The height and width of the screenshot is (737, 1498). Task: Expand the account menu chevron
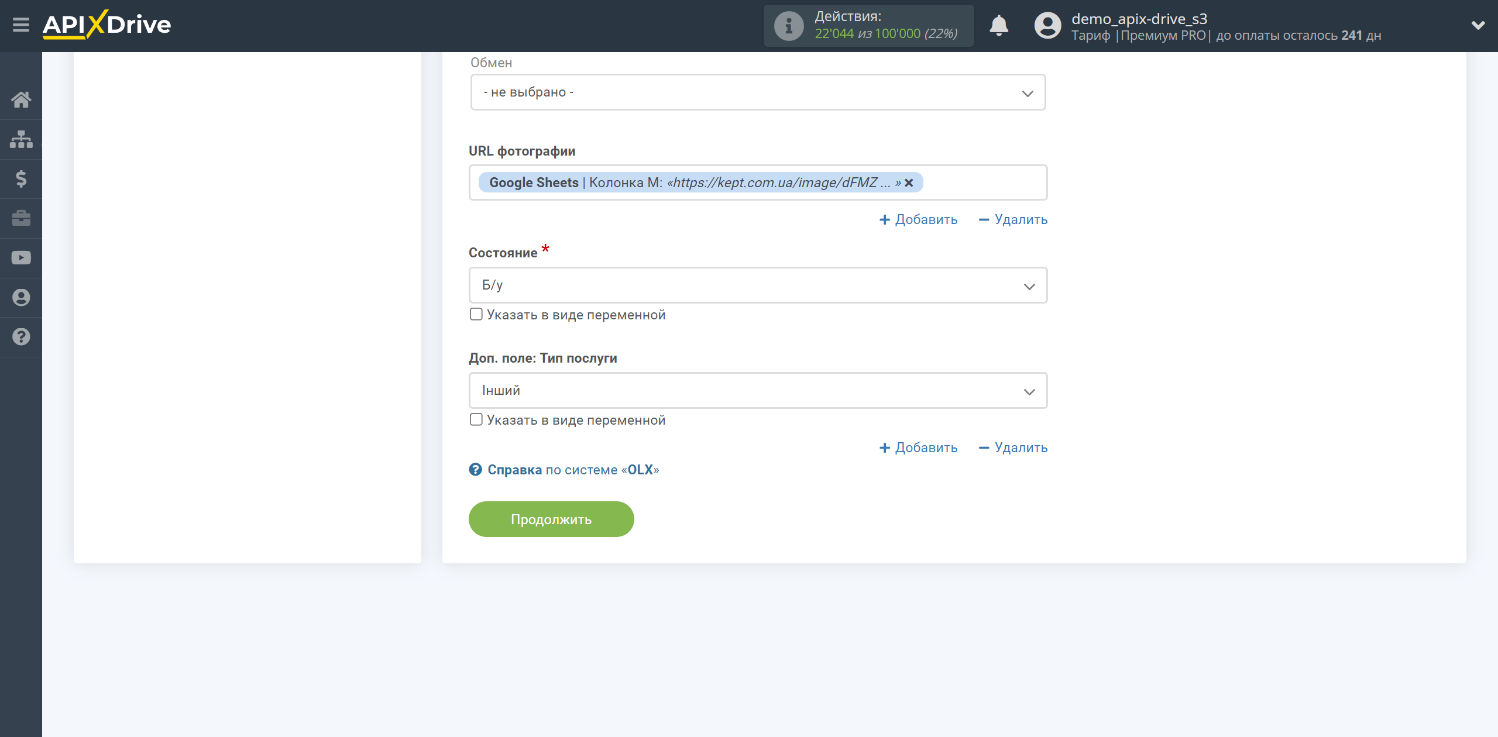(x=1478, y=25)
